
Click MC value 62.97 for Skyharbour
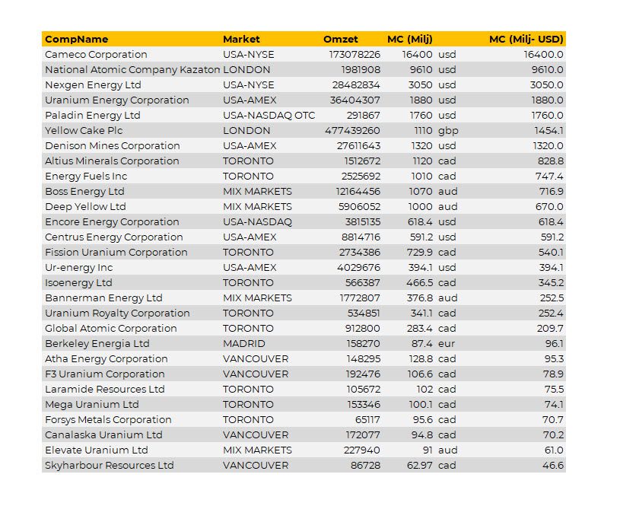pos(419,466)
